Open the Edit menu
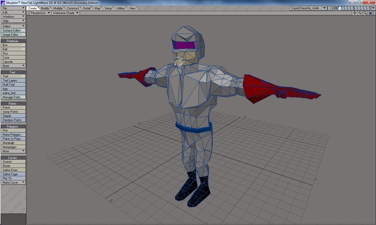The image size is (376, 225). 13,12
